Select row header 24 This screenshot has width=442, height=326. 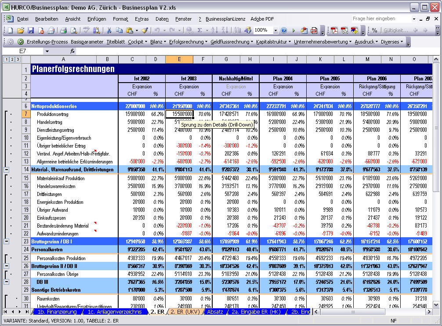26,250
